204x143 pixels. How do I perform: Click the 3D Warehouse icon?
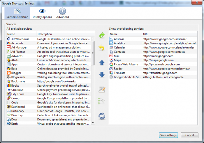9,39
